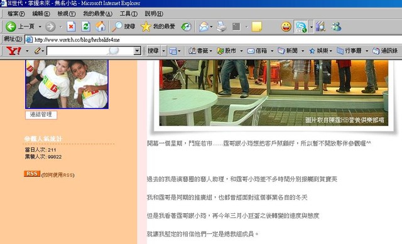The height and width of the screenshot is (244, 402).
Task: Click the yellow smiley face icon
Action: (286, 26)
